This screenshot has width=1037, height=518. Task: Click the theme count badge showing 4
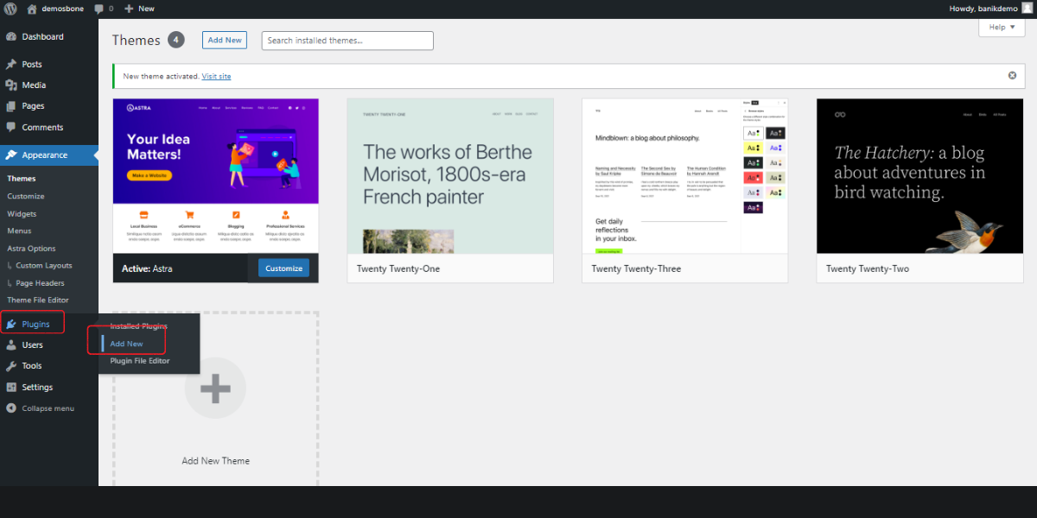[x=176, y=40]
